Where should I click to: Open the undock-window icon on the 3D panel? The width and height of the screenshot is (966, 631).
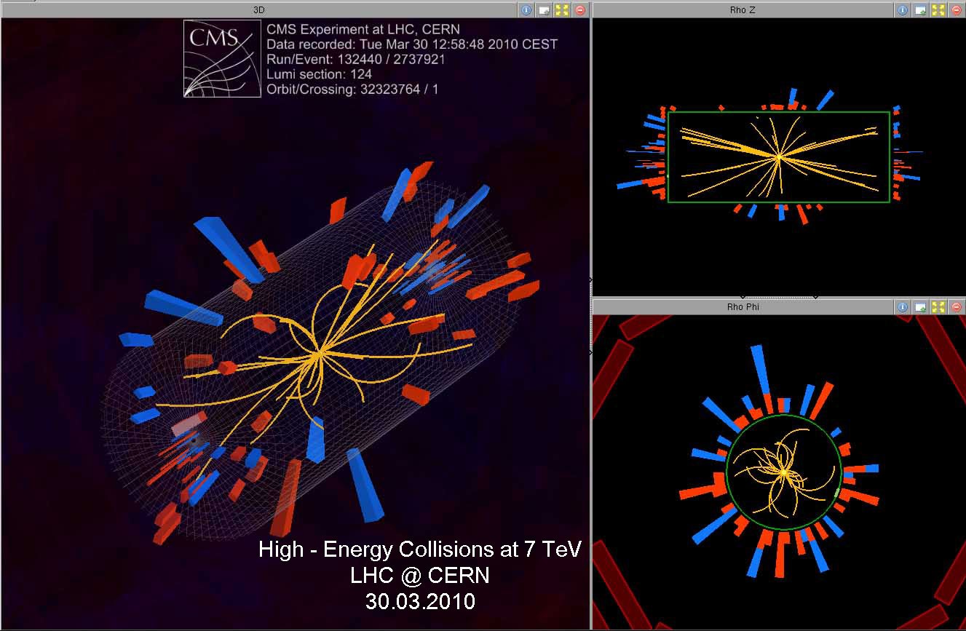pyautogui.click(x=543, y=10)
